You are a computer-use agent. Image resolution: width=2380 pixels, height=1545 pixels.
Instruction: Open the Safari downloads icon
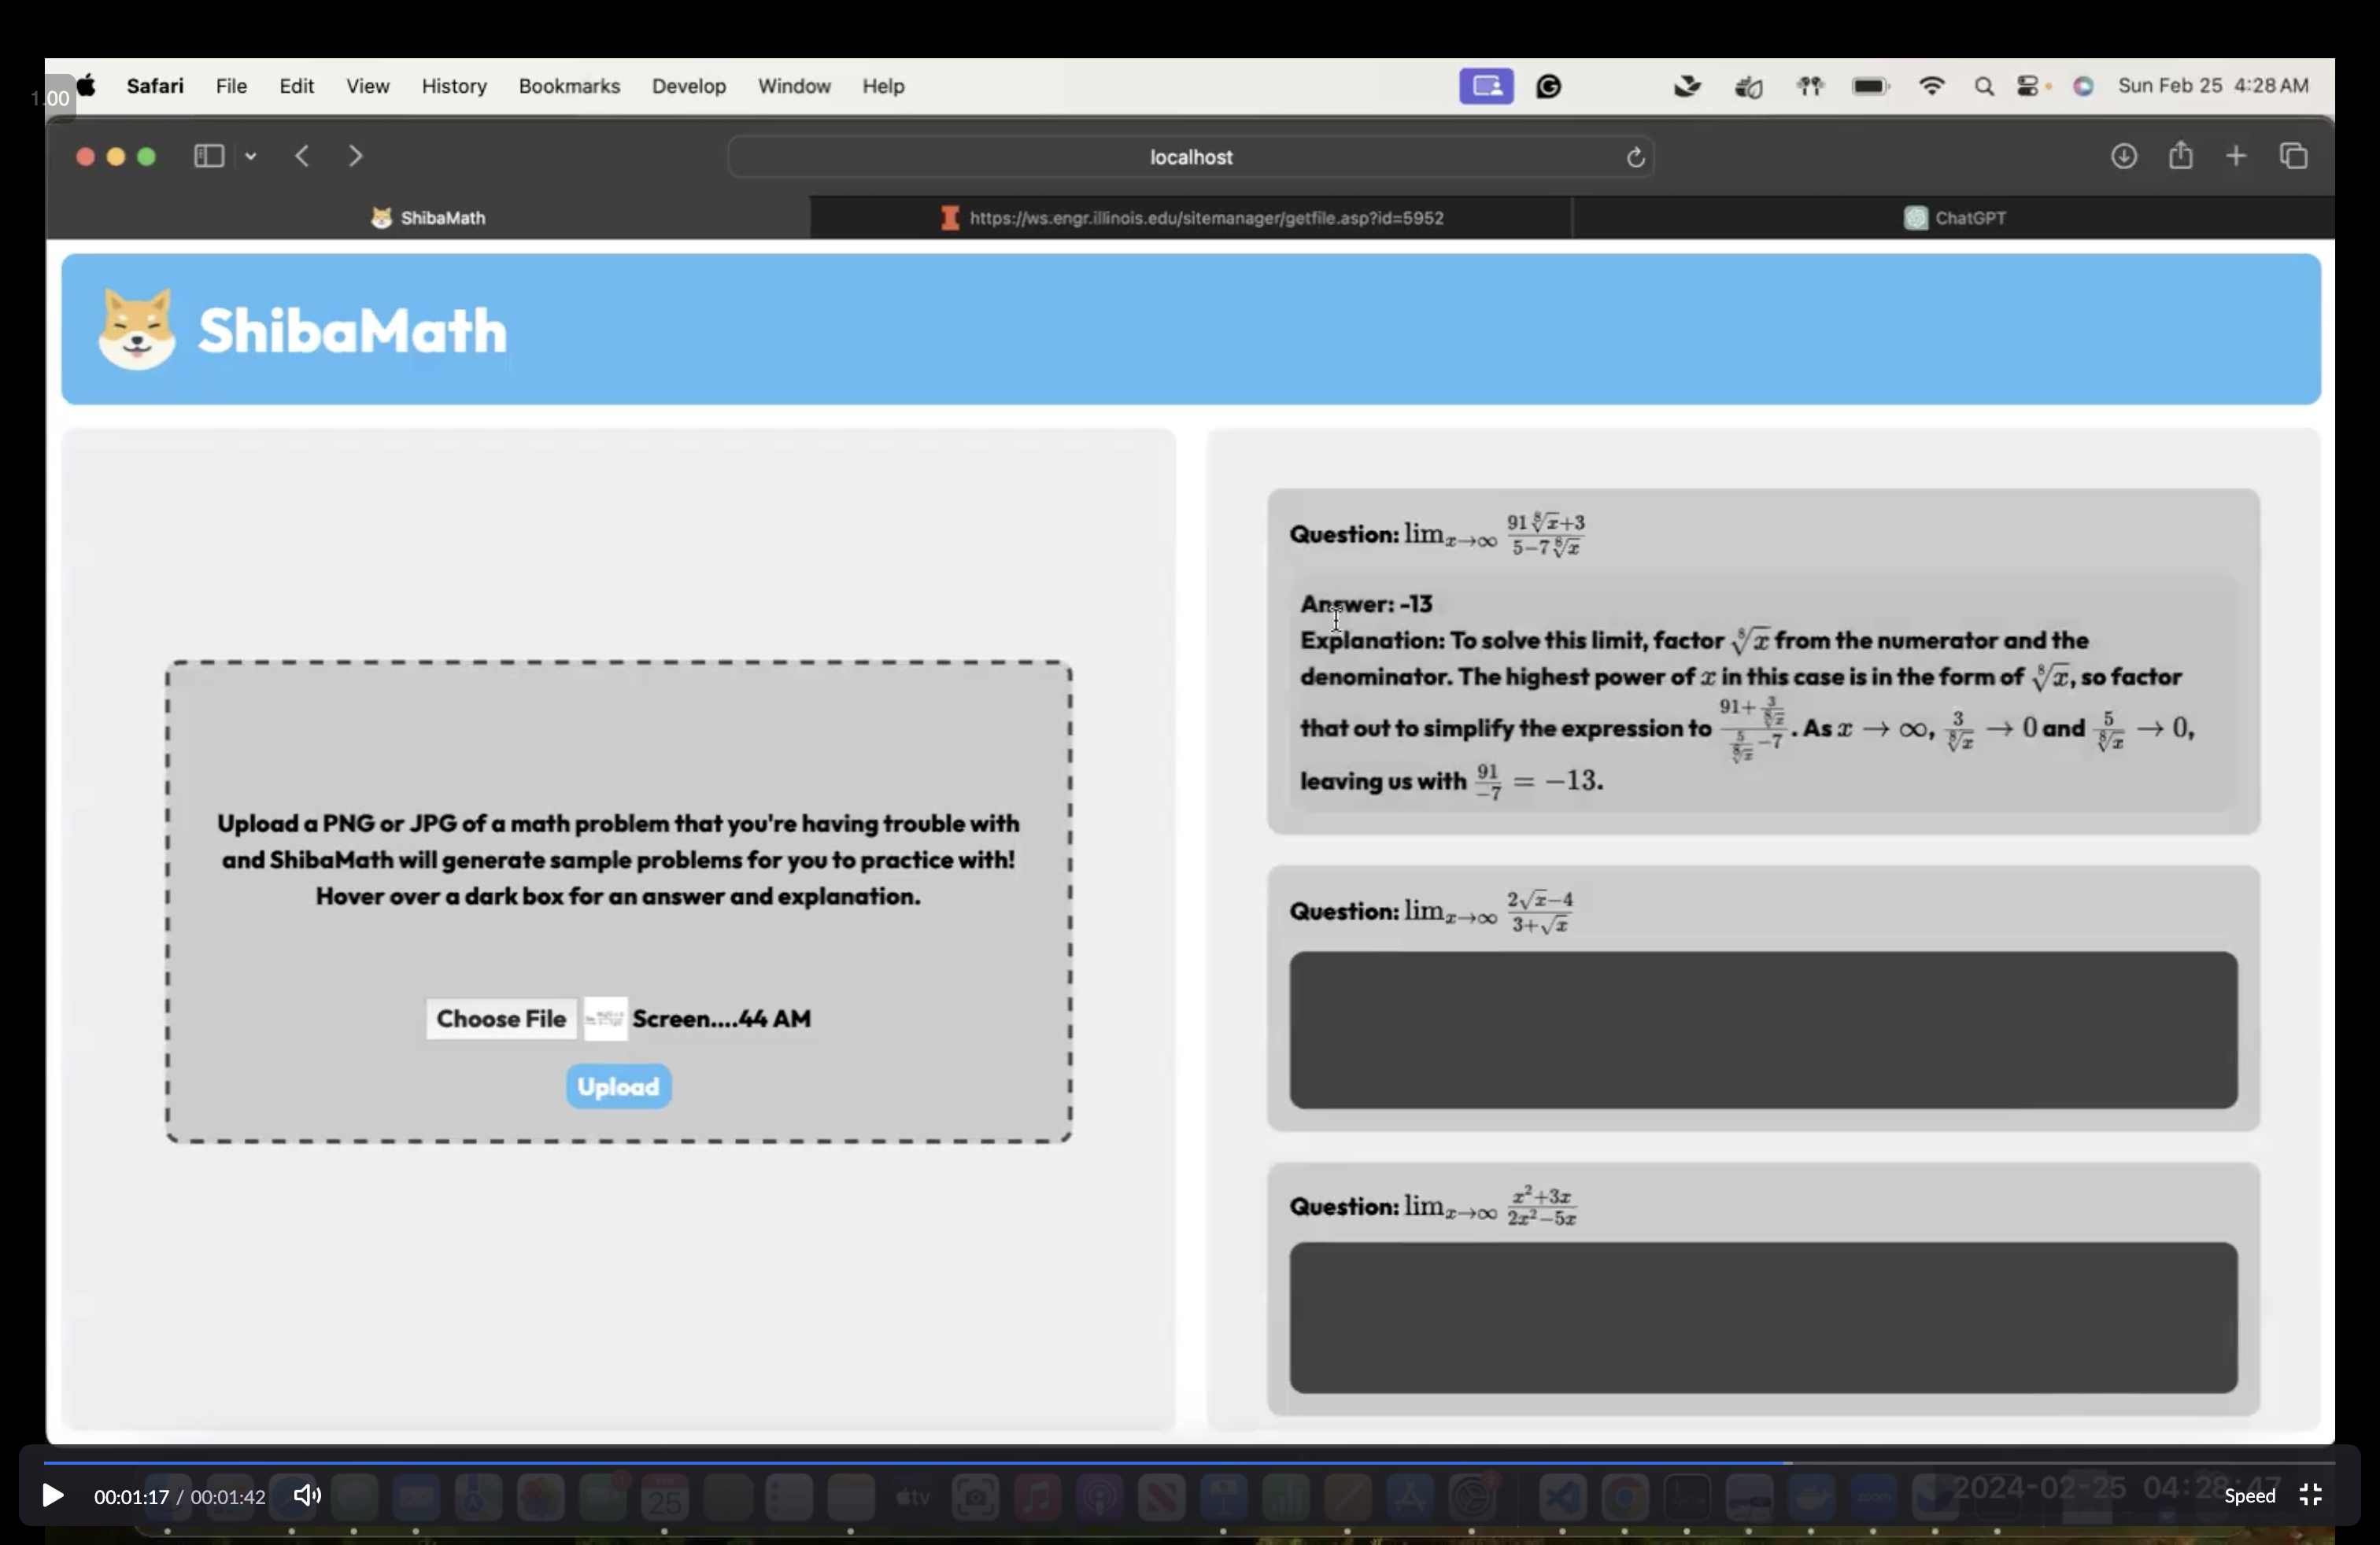pos(2123,156)
